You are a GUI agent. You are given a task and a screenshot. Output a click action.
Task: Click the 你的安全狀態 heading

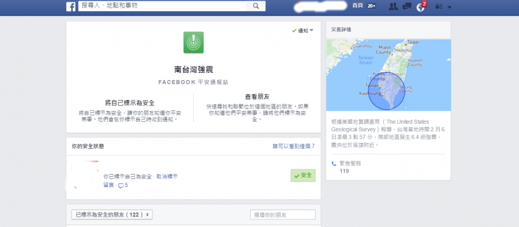(x=88, y=146)
